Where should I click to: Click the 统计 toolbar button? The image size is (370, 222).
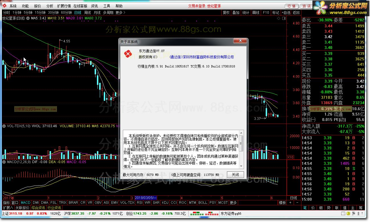[245, 13]
